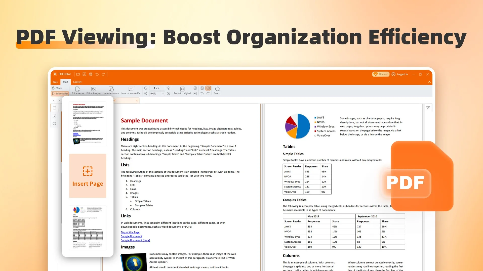The height and width of the screenshot is (271, 483).
Task: Click the Headings section title
Action: pyautogui.click(x=130, y=139)
